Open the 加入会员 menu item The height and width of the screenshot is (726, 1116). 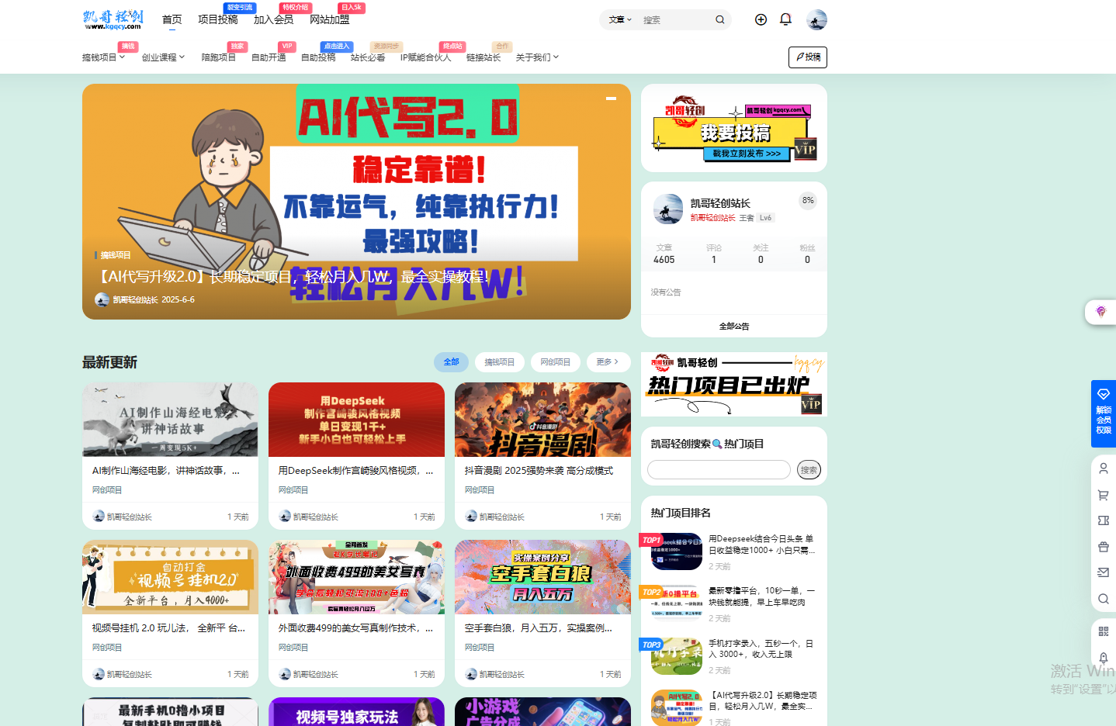coord(273,19)
